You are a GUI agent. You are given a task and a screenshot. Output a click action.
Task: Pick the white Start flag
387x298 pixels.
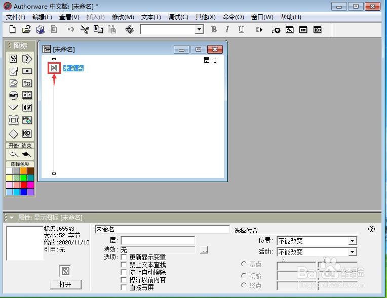[x=14, y=154]
